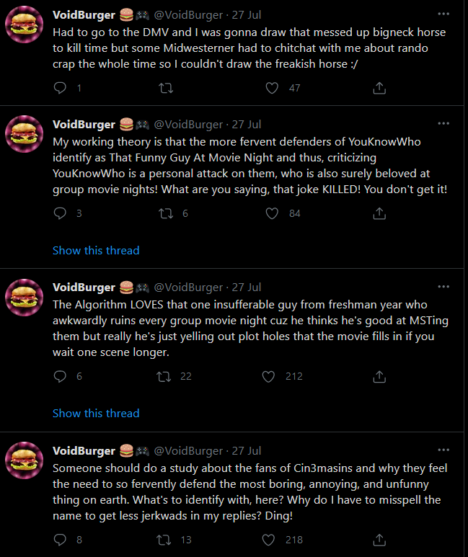Reply to The Algorithm LOVES tweet
This screenshot has height=557, width=468.
(x=60, y=376)
